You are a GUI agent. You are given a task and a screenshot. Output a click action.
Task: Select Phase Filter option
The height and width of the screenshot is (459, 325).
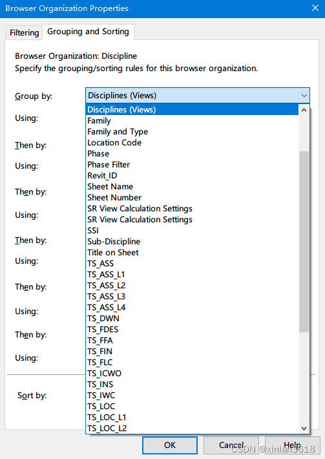point(192,164)
